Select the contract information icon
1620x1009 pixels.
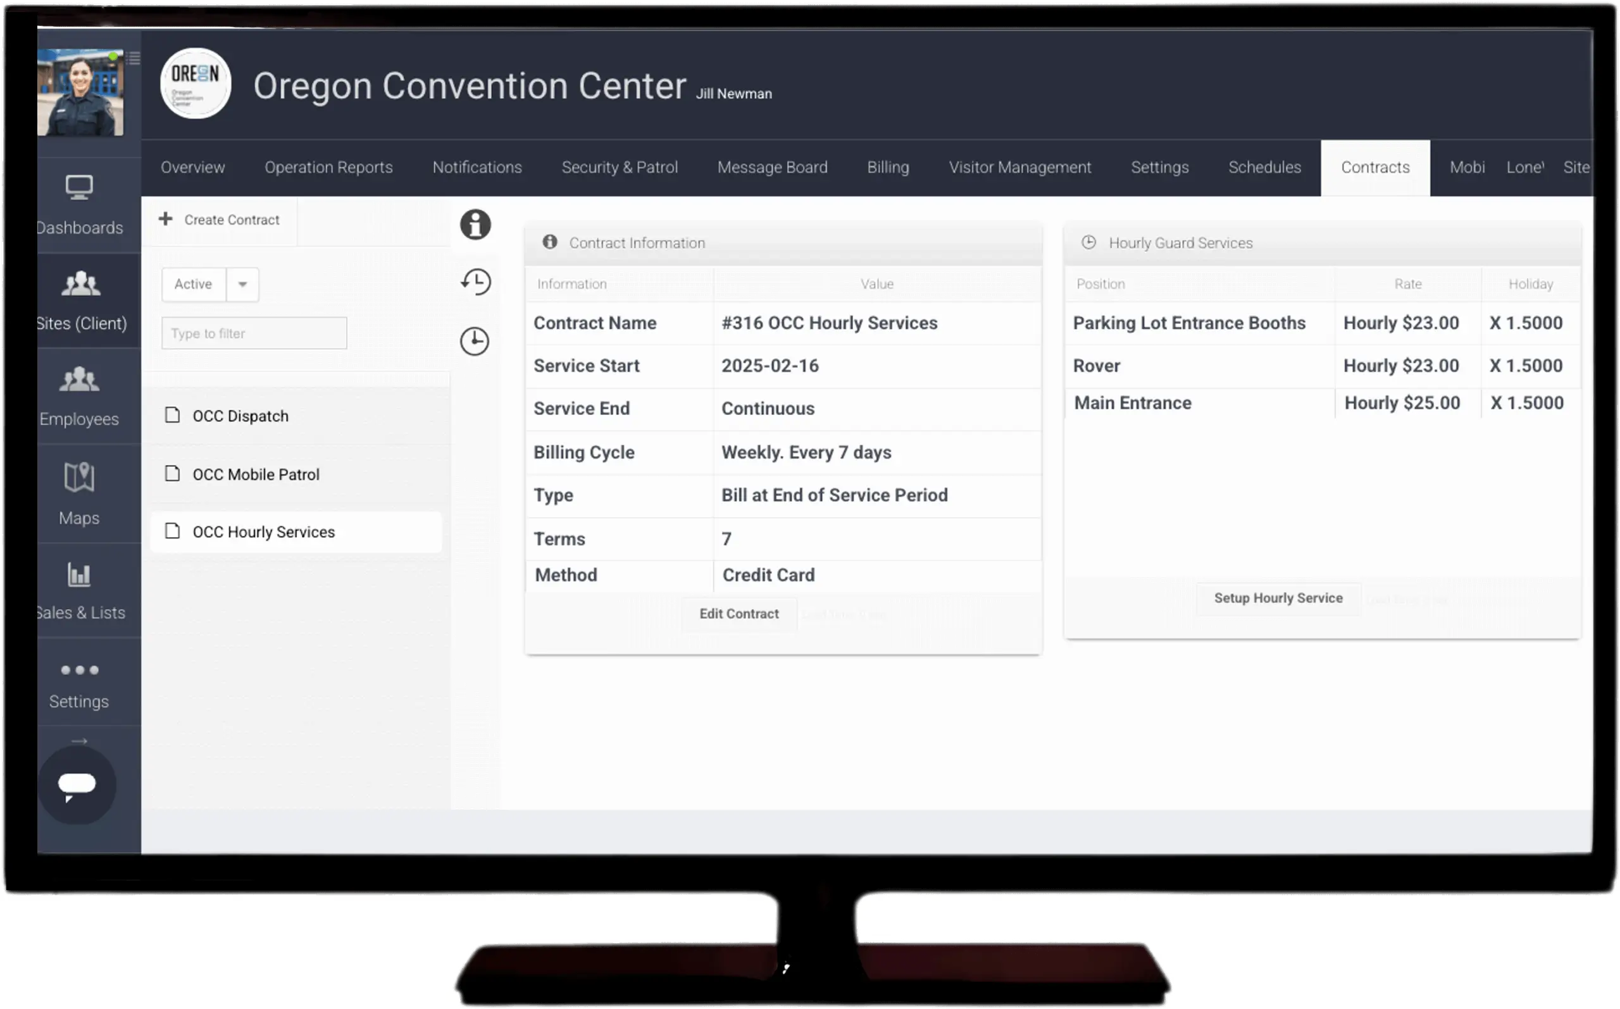475,224
